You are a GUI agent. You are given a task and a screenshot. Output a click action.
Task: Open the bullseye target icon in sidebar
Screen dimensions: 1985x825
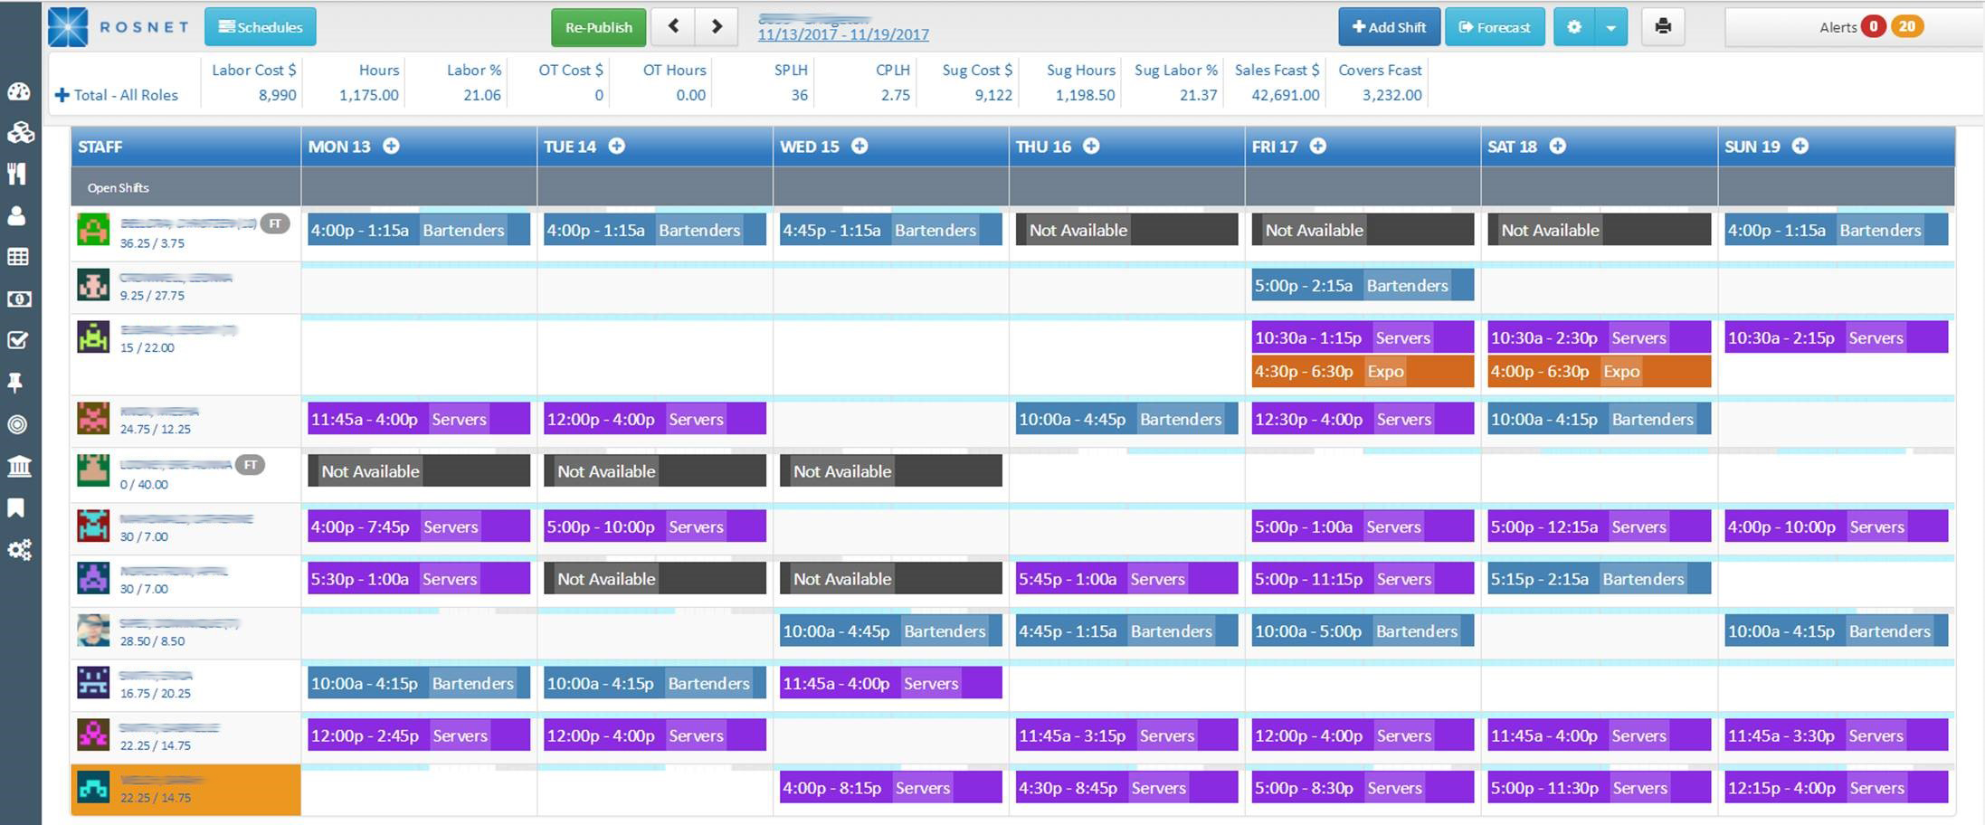[x=17, y=424]
